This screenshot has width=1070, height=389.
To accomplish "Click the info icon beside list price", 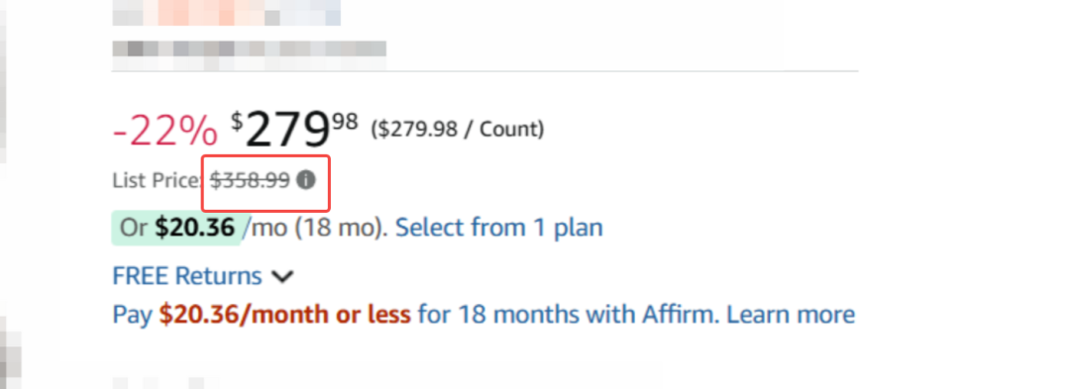I will (306, 180).
